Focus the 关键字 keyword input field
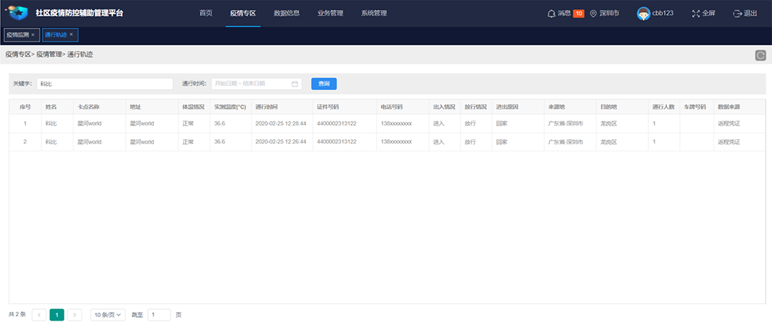This screenshot has width=772, height=327. pyautogui.click(x=105, y=84)
